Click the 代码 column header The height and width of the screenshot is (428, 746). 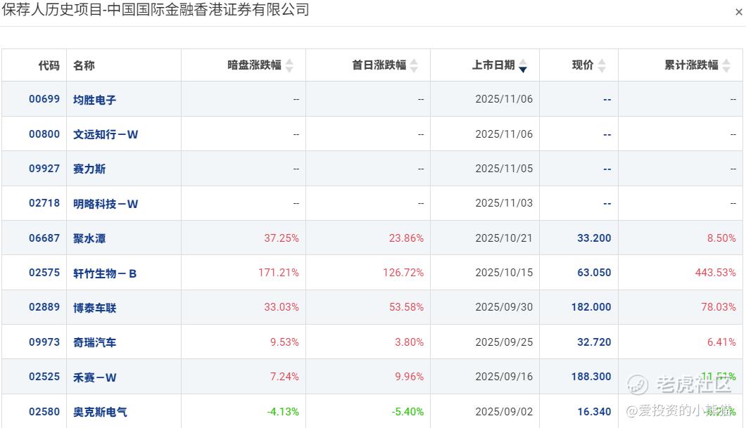coord(49,65)
